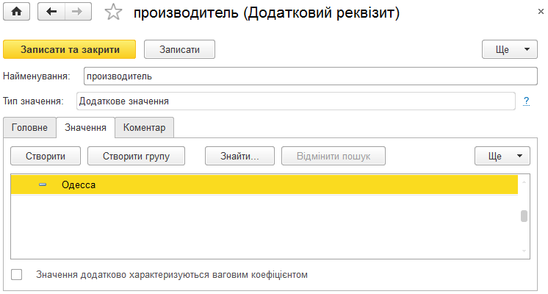Click the list scroll down arrow
Viewport: 548px width, 294px height.
coord(524,251)
